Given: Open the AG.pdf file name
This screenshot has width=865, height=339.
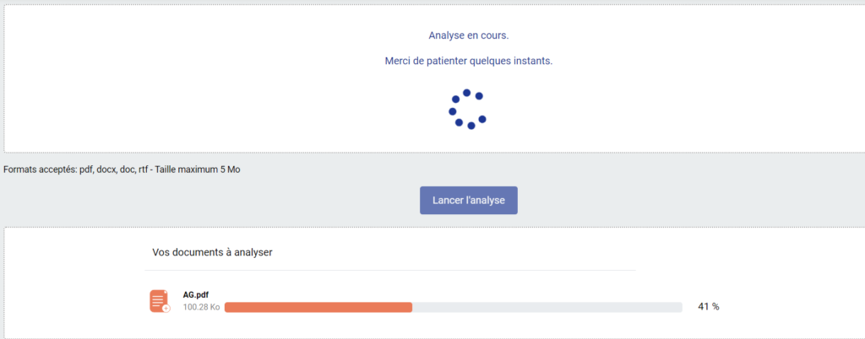Looking at the screenshot, I should [x=195, y=295].
